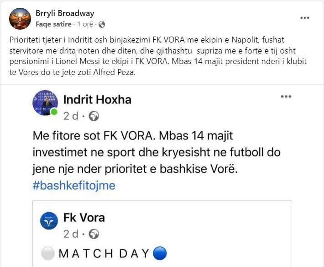Click the white circle emoji before MATCH DAY
Screen dimensions: 324x267
click(51, 253)
